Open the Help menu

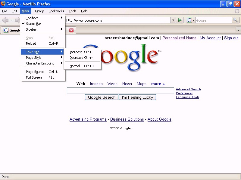[84, 11]
